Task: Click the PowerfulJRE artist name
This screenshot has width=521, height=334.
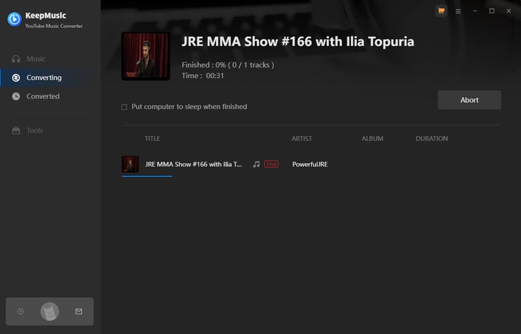Action: point(310,164)
